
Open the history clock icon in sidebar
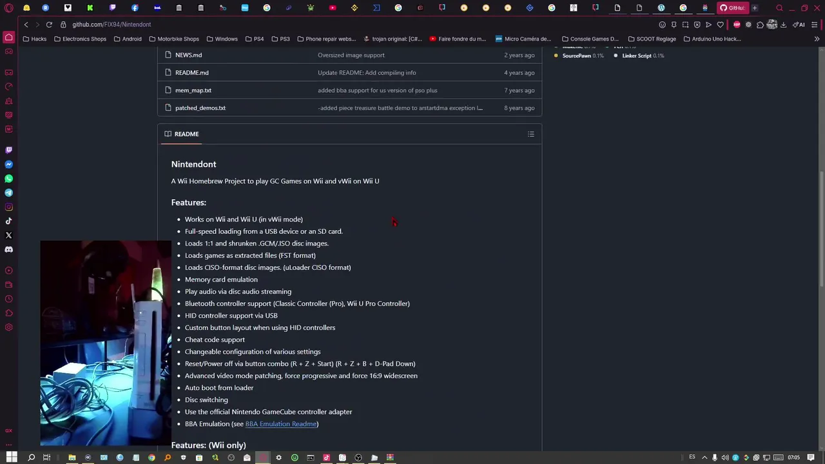click(9, 299)
